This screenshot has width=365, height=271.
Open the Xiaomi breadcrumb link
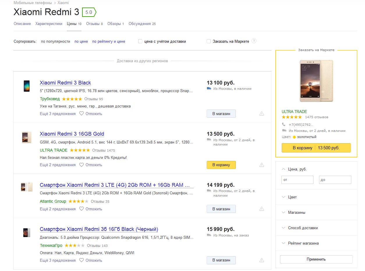[63, 3]
